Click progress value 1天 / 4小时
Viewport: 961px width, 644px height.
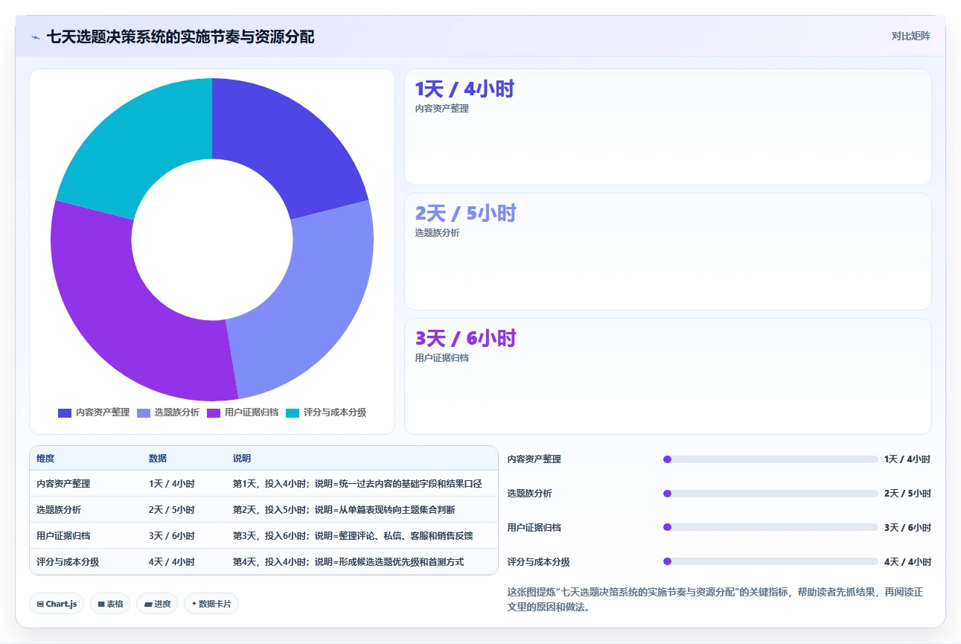[907, 459]
